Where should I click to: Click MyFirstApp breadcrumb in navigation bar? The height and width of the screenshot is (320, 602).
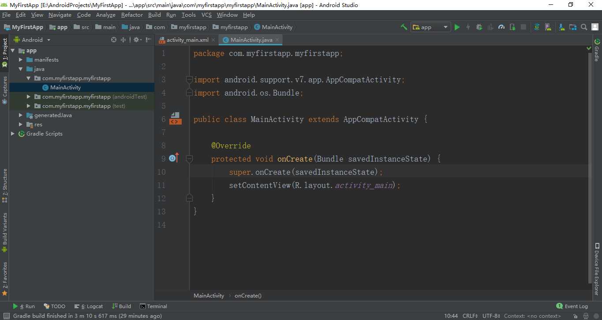pyautogui.click(x=24, y=27)
